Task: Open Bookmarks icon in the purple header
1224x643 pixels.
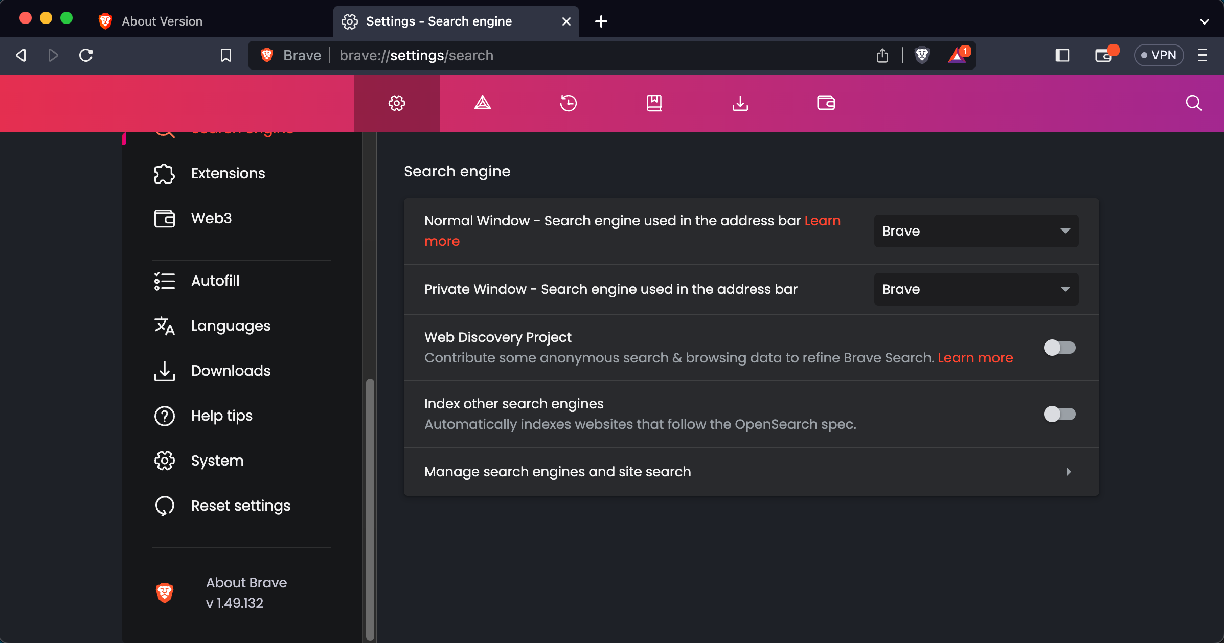Action: coord(654,103)
